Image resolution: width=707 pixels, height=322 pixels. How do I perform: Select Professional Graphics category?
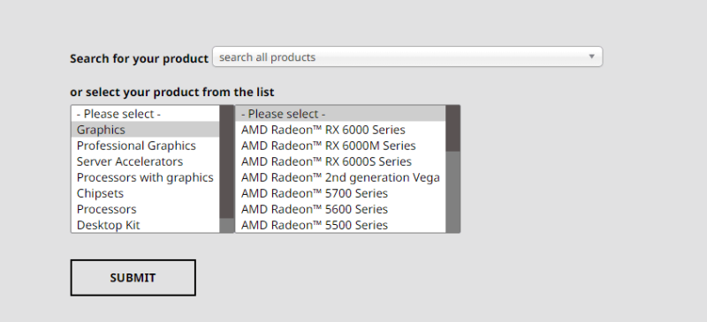click(x=145, y=146)
